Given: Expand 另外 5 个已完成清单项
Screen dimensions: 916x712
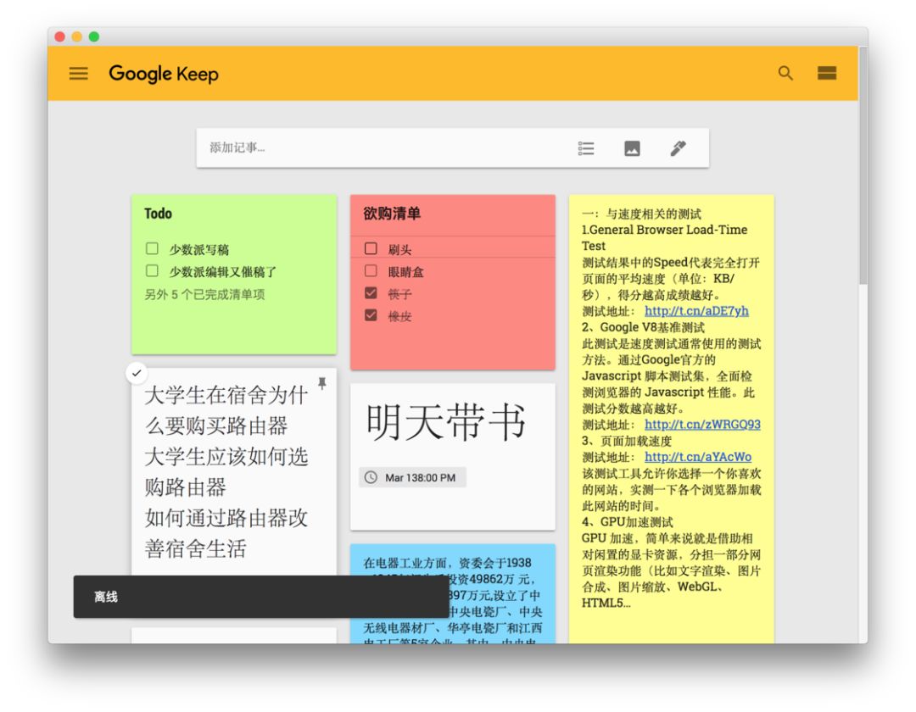Looking at the screenshot, I should [204, 294].
